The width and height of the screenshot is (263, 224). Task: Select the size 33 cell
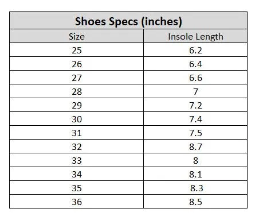[x=77, y=160]
